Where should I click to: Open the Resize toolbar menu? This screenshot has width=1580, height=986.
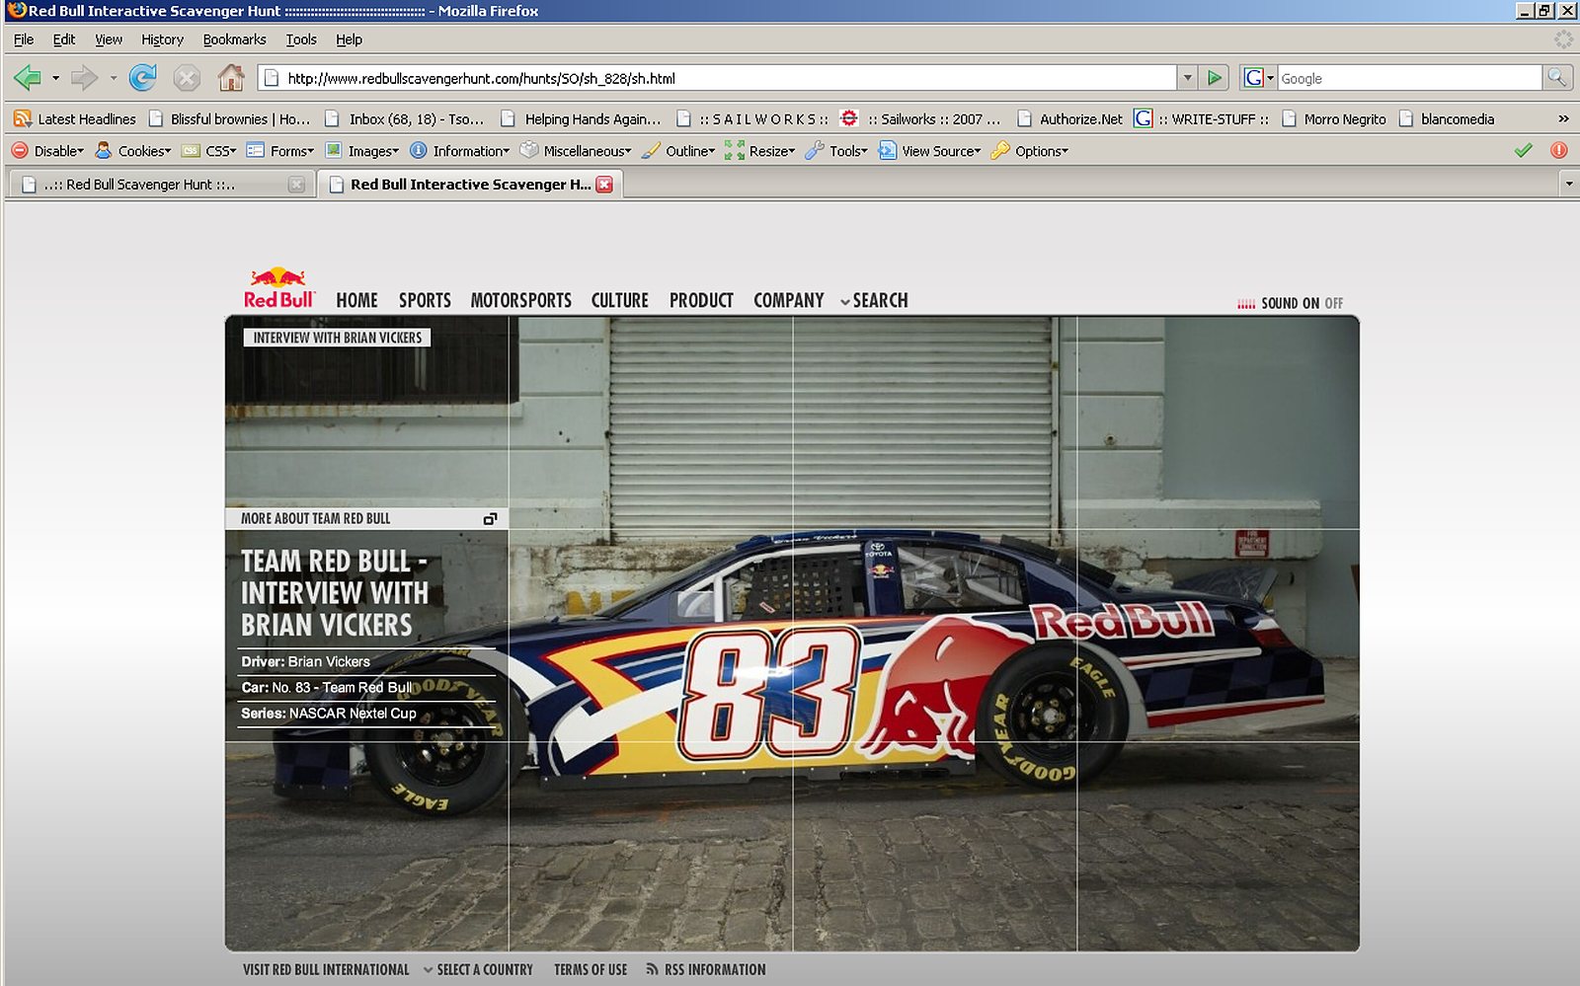759,151
